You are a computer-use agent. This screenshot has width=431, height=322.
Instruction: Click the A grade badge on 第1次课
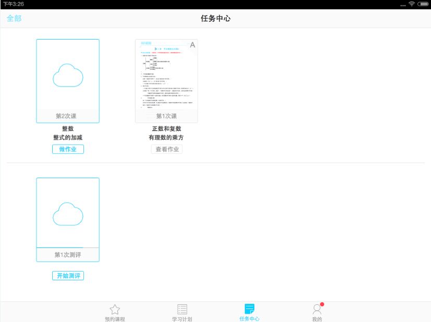click(x=192, y=45)
